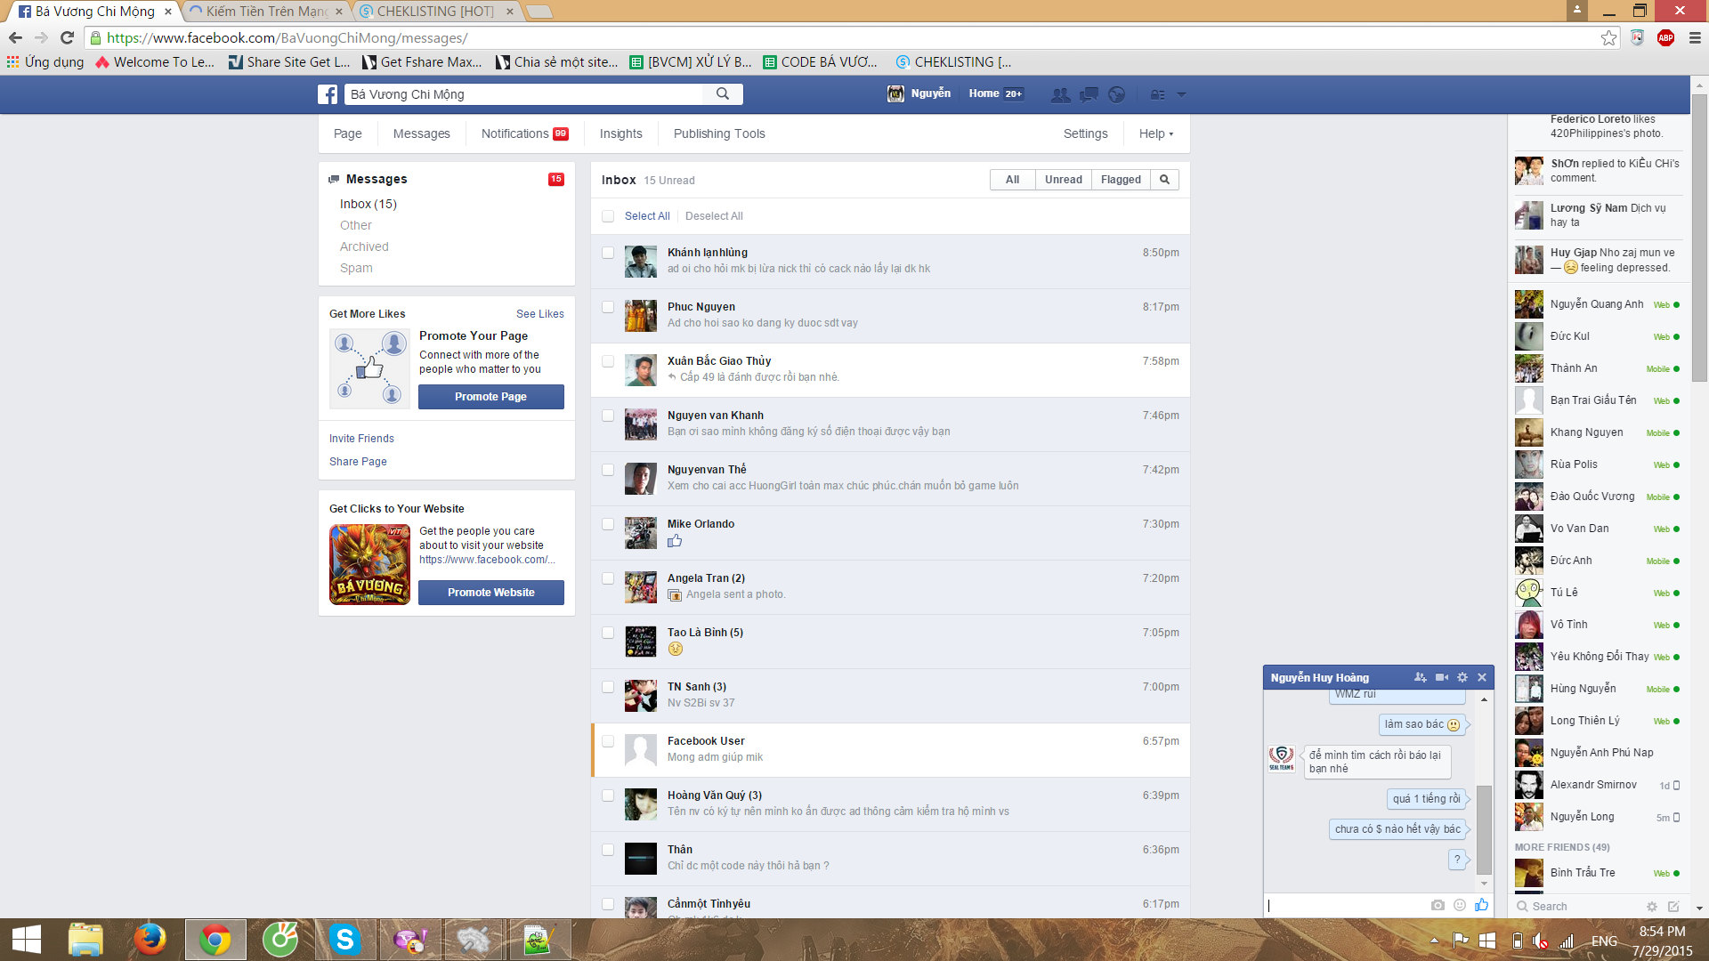The height and width of the screenshot is (961, 1709).
Task: Open chat options gear in chat header
Action: click(1462, 678)
